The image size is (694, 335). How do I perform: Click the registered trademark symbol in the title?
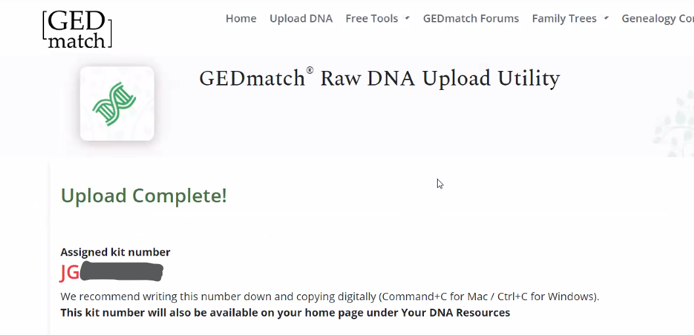click(310, 70)
